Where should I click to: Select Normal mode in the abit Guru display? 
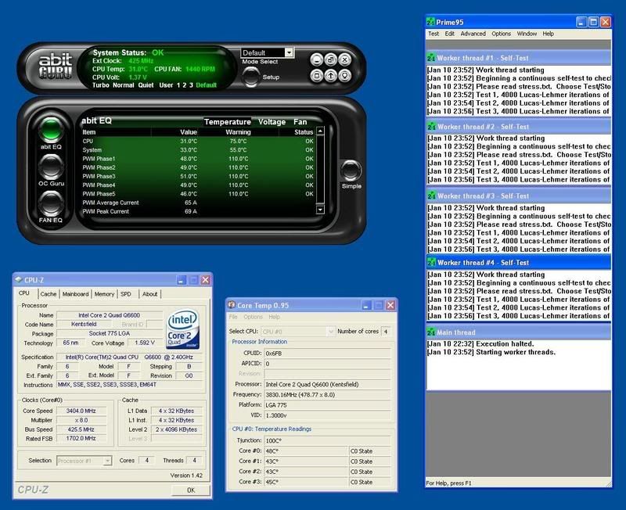tap(124, 85)
